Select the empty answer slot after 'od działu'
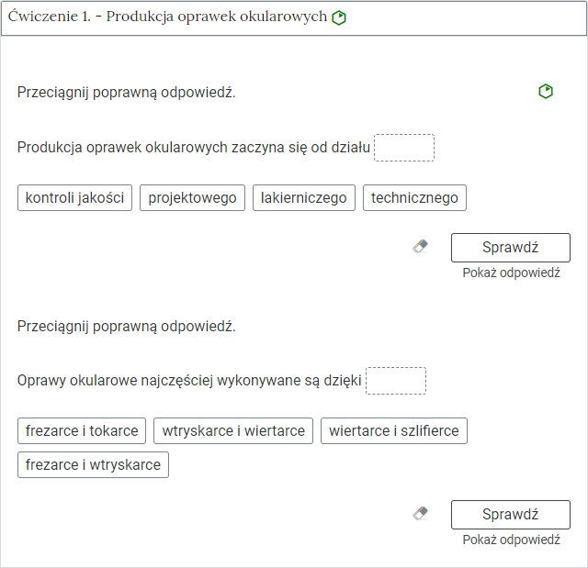The image size is (588, 568). pos(404,148)
